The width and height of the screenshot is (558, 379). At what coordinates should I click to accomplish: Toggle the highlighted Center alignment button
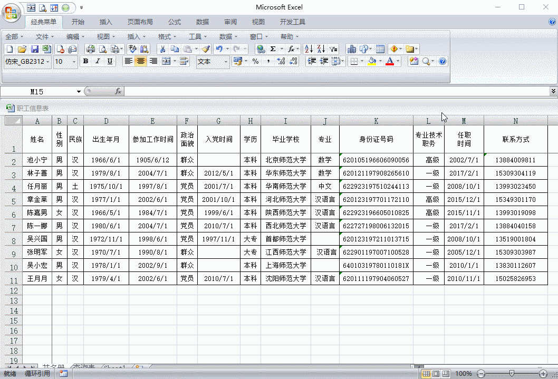[x=141, y=62]
